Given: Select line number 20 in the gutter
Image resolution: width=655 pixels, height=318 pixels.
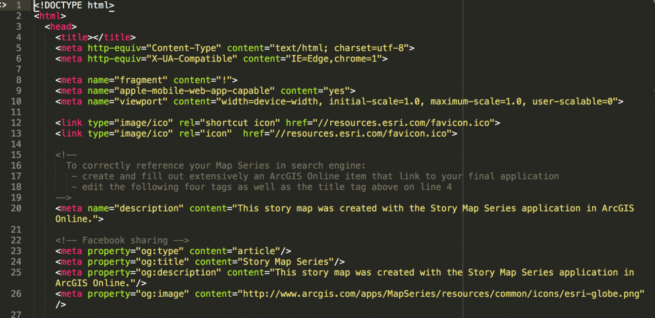Looking at the screenshot, I should click(x=17, y=208).
